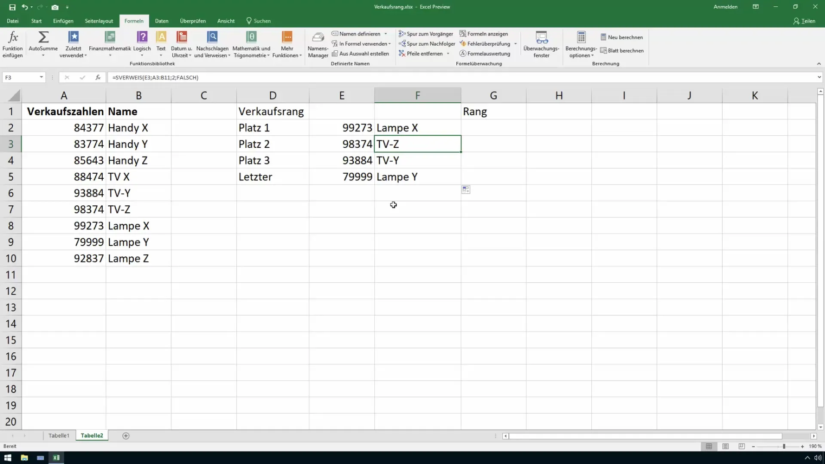Click Spur zum Vorgänger

click(x=426, y=34)
